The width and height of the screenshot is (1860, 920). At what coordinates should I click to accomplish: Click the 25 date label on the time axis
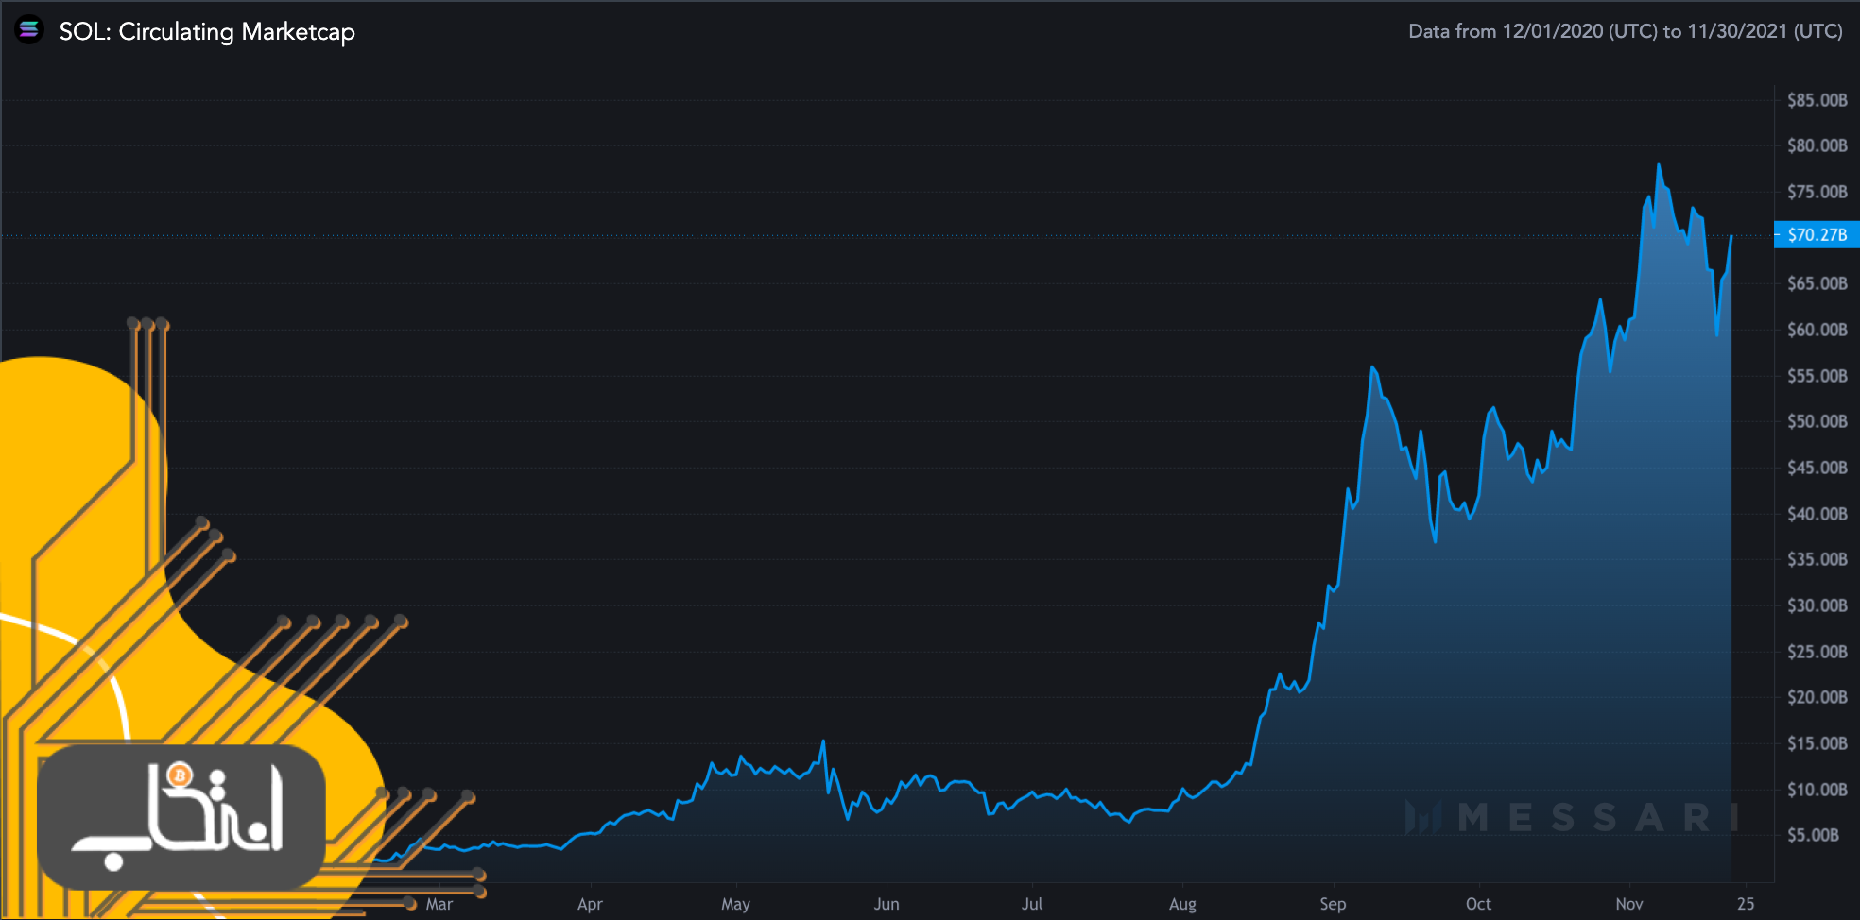[x=1746, y=904]
